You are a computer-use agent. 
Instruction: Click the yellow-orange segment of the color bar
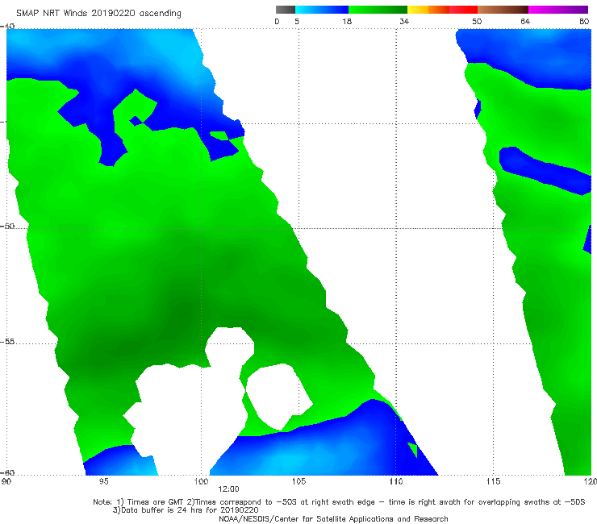[x=428, y=10]
